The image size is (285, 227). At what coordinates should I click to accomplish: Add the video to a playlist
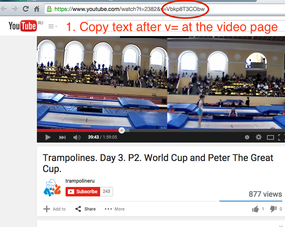pyautogui.click(x=54, y=209)
